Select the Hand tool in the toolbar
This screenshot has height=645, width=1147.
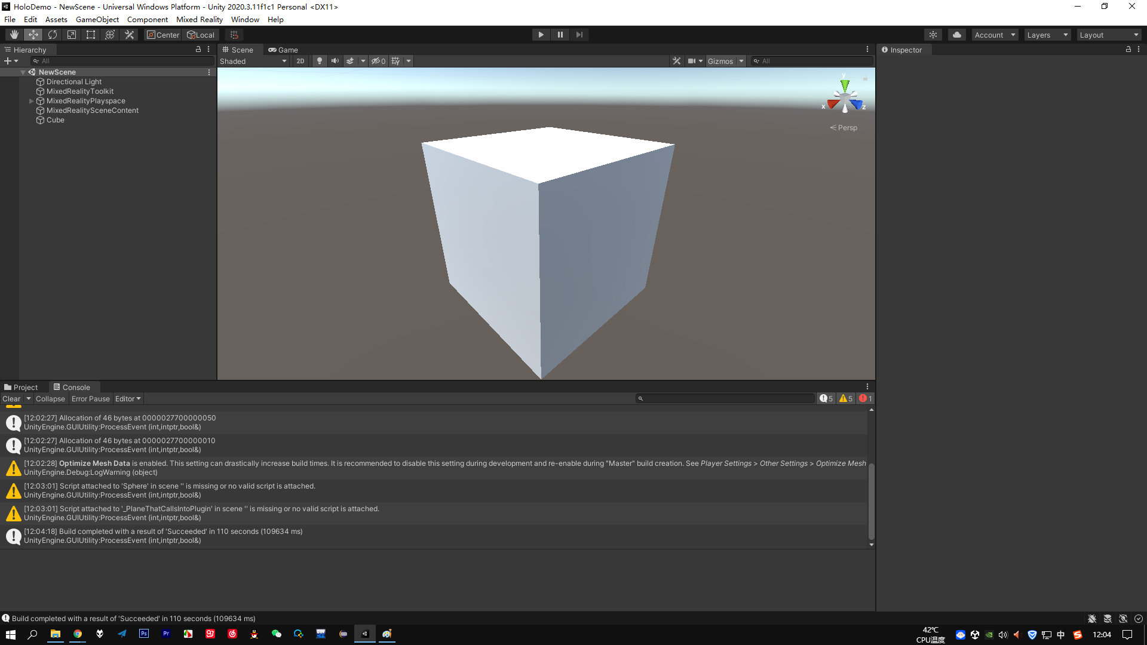tap(14, 34)
